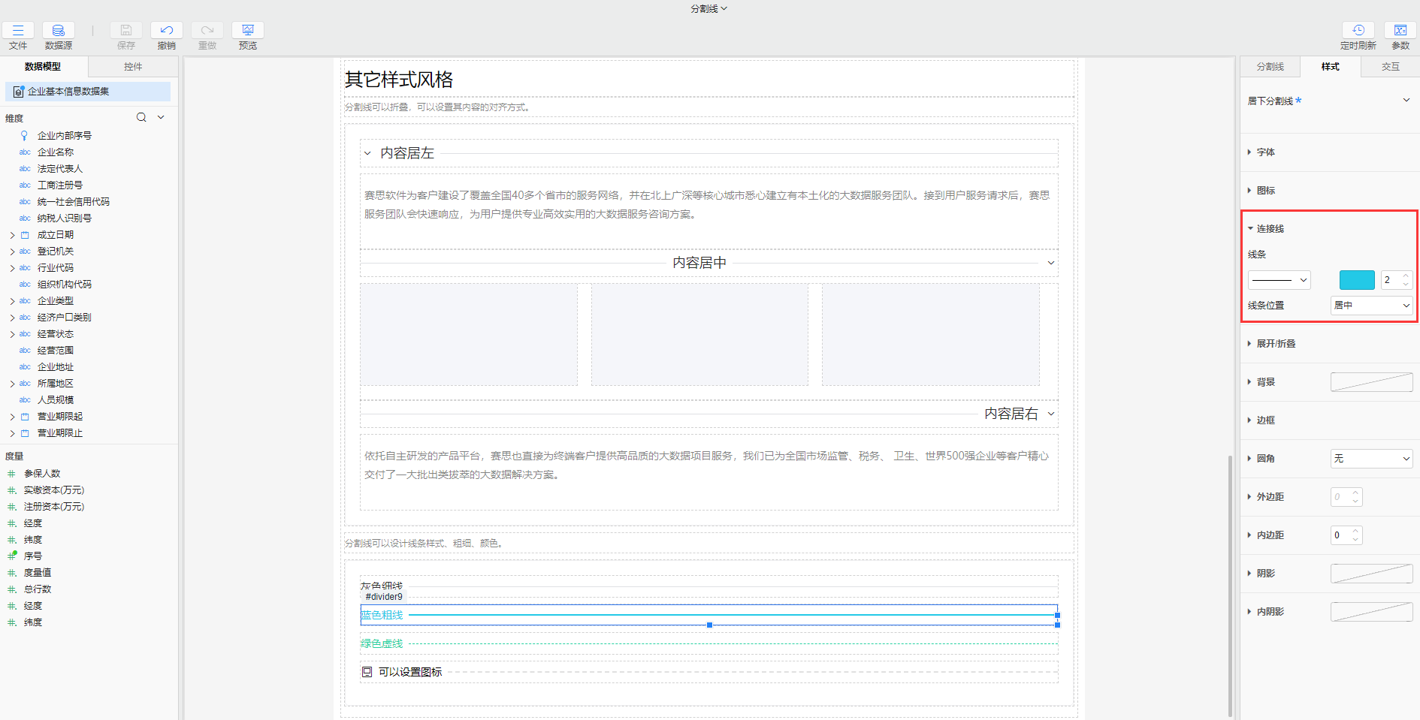The image size is (1420, 720).
Task: Expand the 成立日期 dimension tree node
Action: tap(12, 234)
